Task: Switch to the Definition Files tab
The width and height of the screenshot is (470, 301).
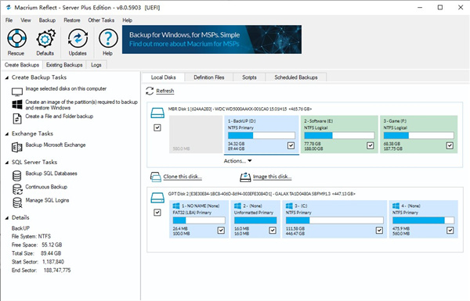Action: click(x=209, y=77)
